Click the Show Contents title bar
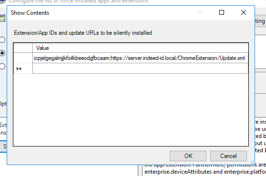The image size is (266, 176). pyautogui.click(x=102, y=13)
